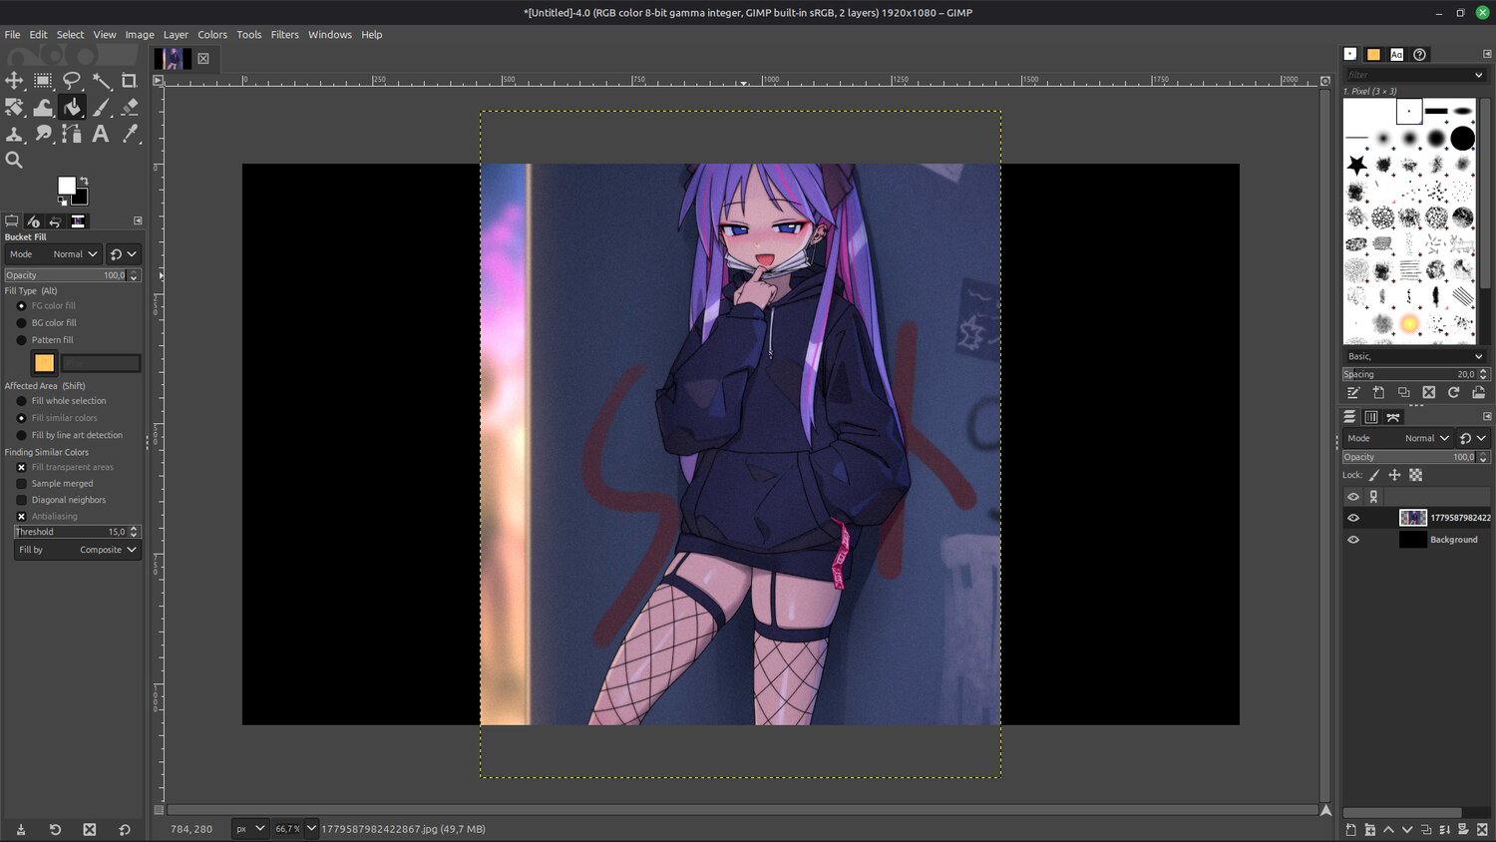
Task: Select the Move tool
Action: click(x=14, y=81)
